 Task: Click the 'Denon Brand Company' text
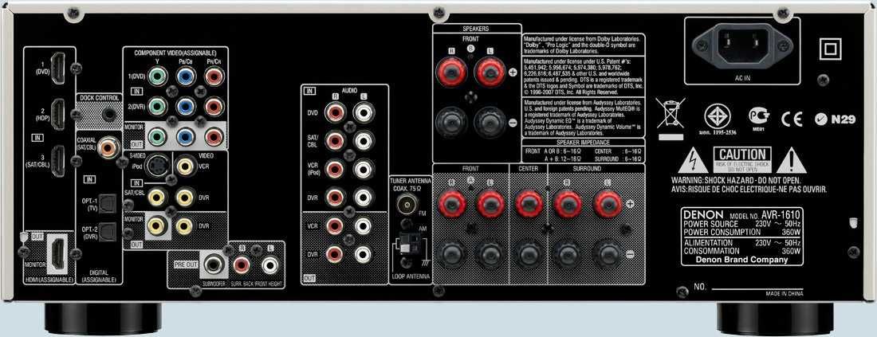click(x=742, y=260)
